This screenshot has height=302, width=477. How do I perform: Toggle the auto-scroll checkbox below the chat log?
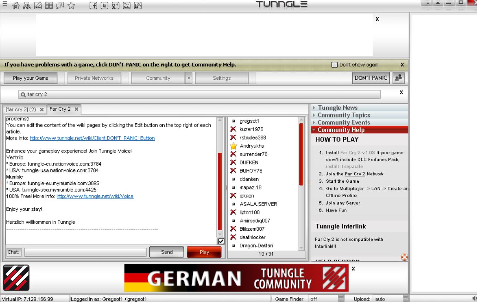click(x=221, y=241)
